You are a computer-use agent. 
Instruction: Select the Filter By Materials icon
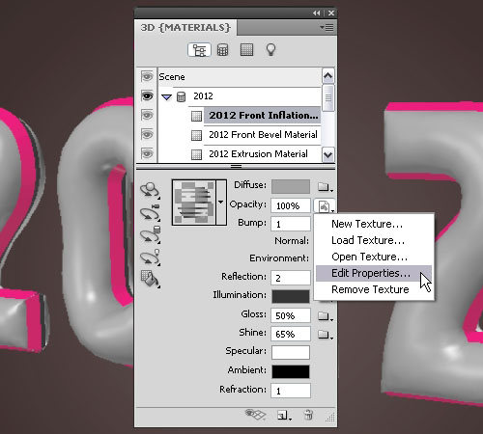tap(246, 50)
